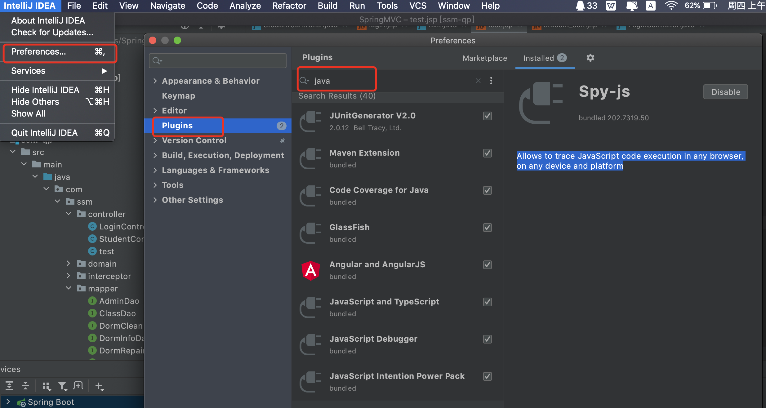Open the notification bell in menu bar
Screen dimensions: 766x408
click(580, 6)
